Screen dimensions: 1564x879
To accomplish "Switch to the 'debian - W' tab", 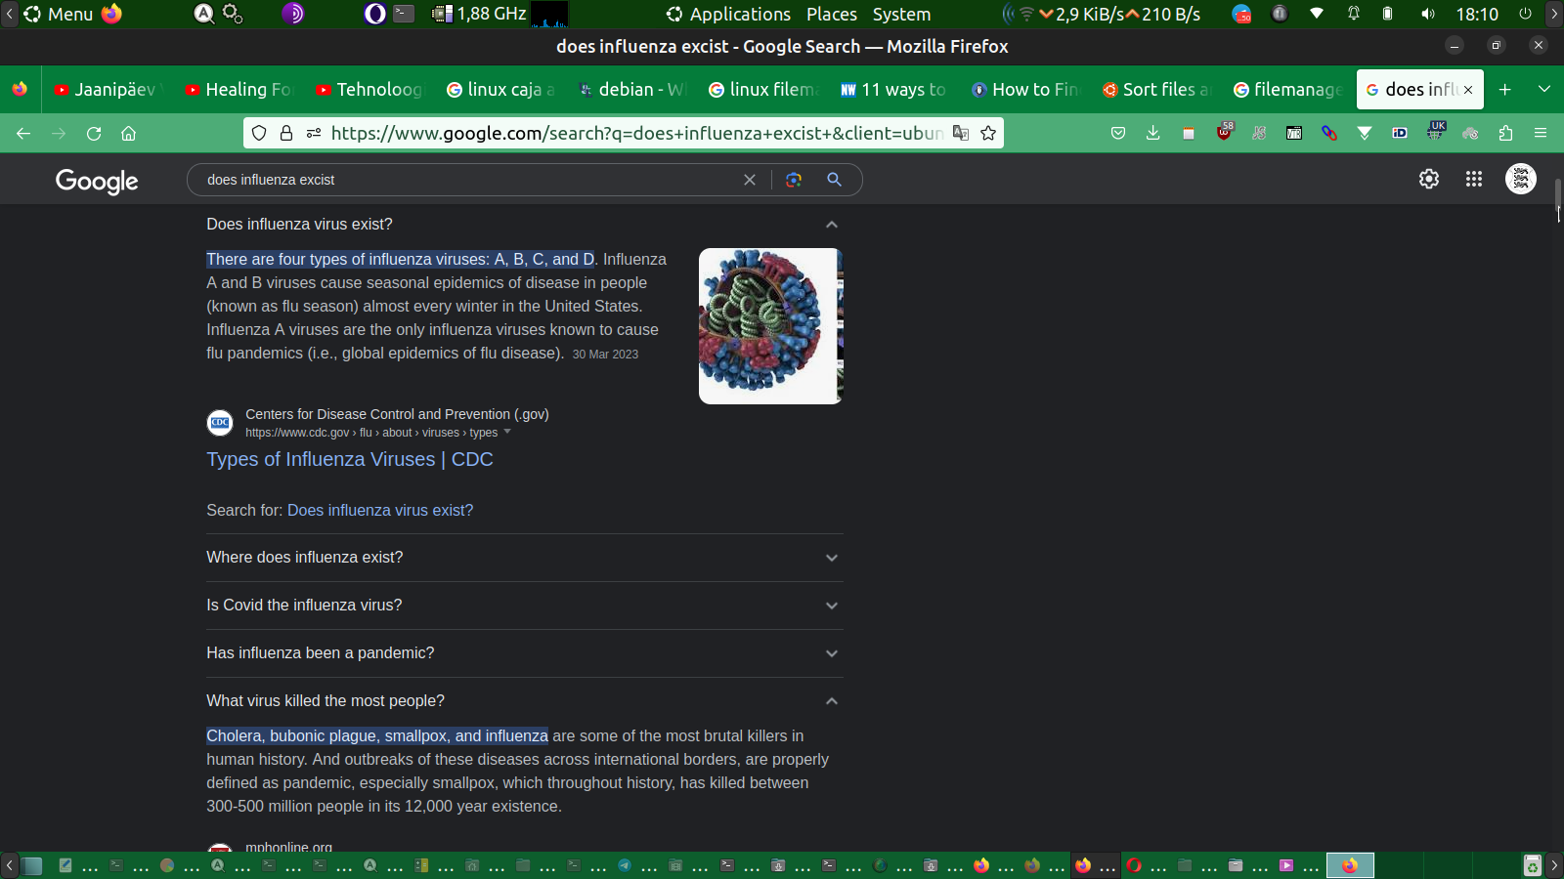I will [x=630, y=89].
